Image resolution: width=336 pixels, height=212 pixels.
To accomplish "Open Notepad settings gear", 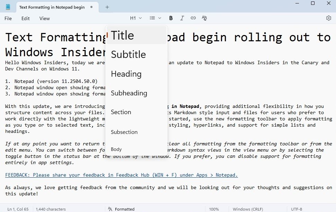I will pyautogui.click(x=328, y=18).
